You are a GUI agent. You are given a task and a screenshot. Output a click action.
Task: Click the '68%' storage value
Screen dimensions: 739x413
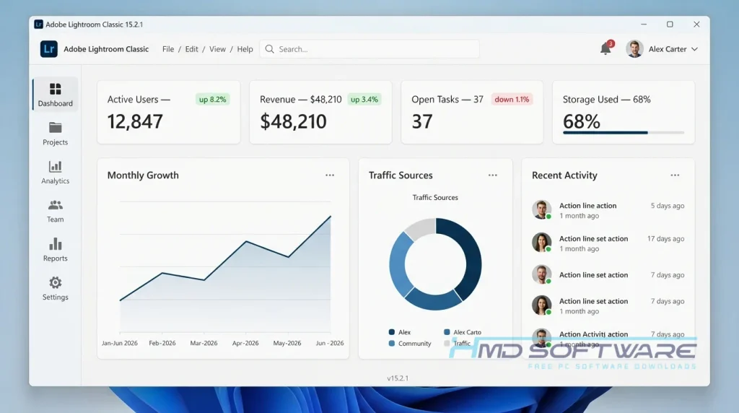(582, 121)
